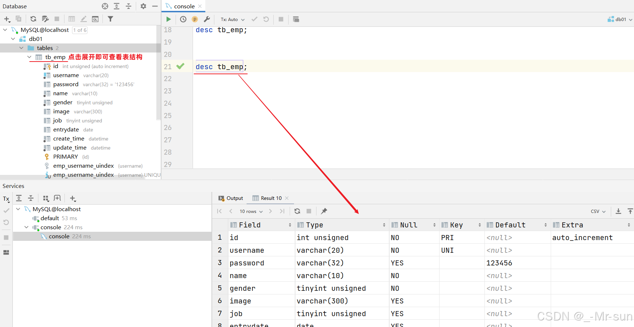Switch to the Output tab
Viewport: 634px width, 327px height.
point(231,198)
